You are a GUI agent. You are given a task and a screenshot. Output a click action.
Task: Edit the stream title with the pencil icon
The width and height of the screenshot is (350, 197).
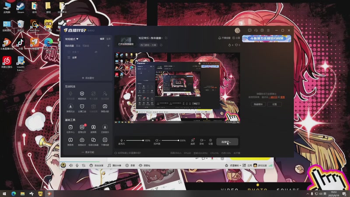(x=166, y=38)
